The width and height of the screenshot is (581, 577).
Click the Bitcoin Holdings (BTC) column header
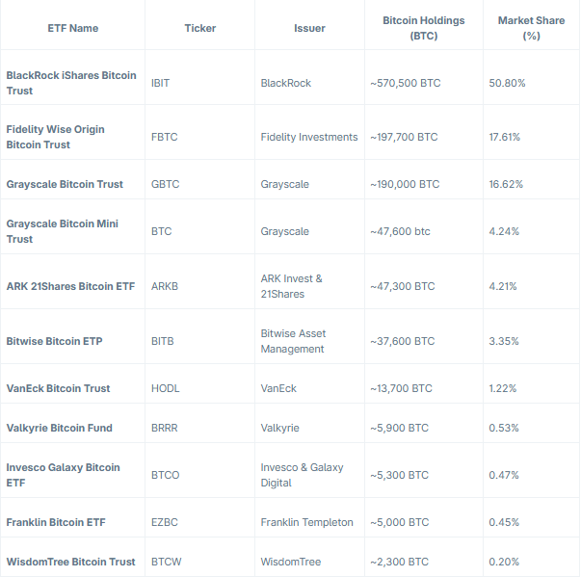pos(422,28)
